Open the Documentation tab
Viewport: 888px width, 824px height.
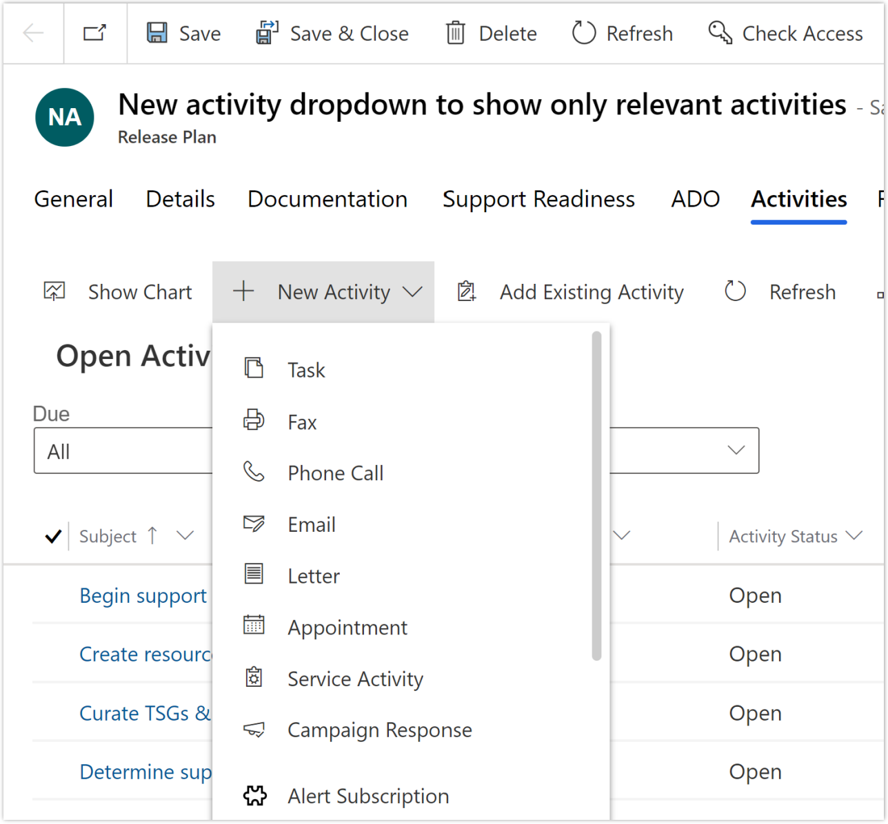(327, 199)
